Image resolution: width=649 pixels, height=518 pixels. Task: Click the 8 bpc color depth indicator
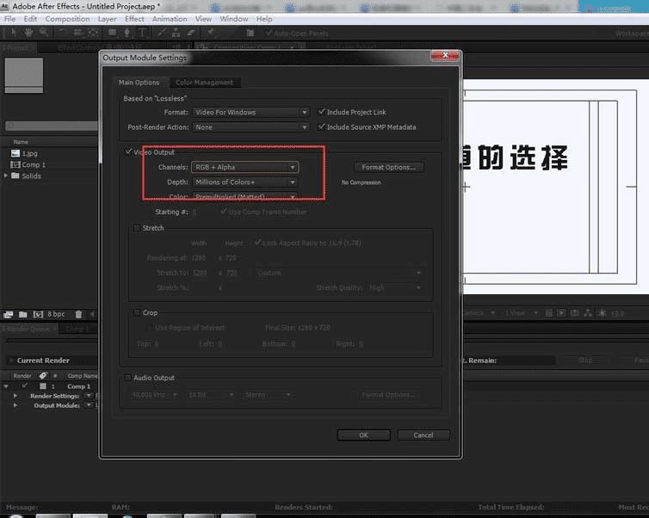click(55, 315)
